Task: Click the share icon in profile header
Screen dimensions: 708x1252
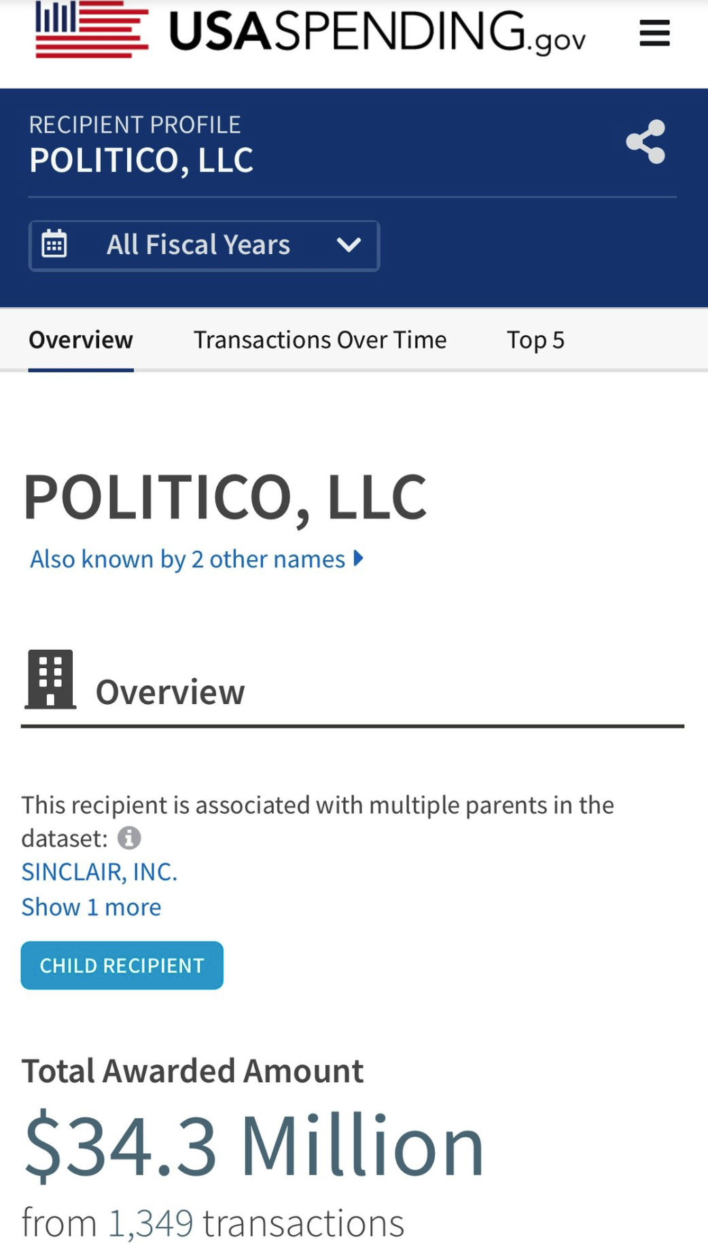Action: coord(645,142)
